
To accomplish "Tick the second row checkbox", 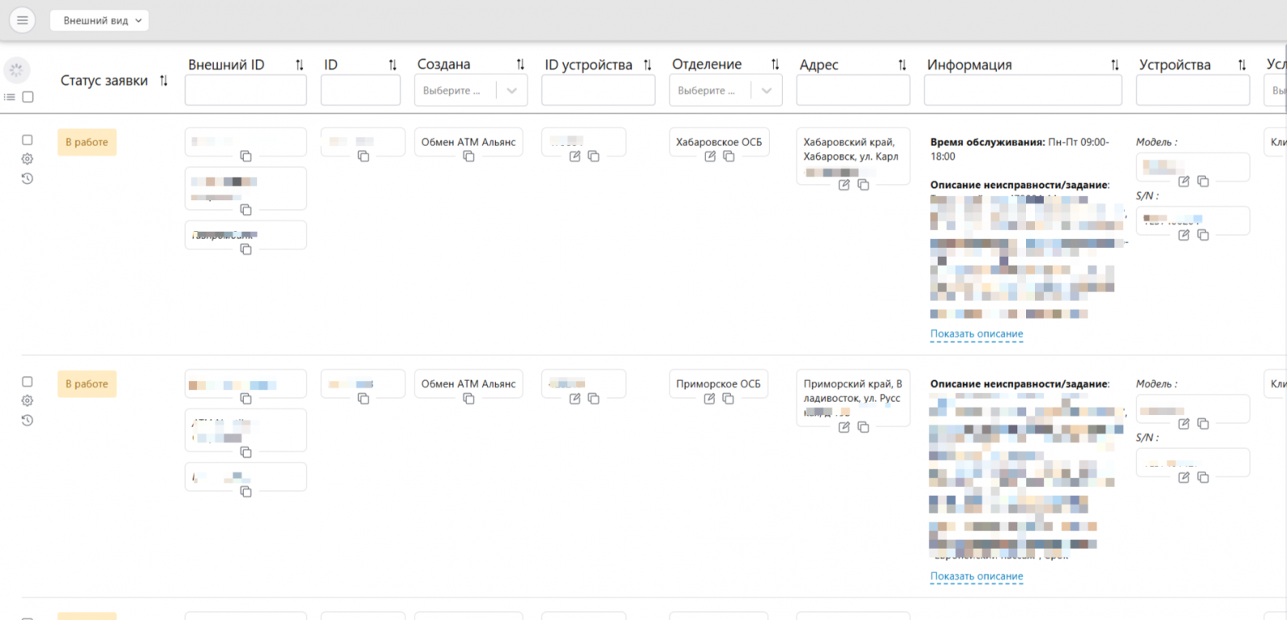I will point(27,382).
